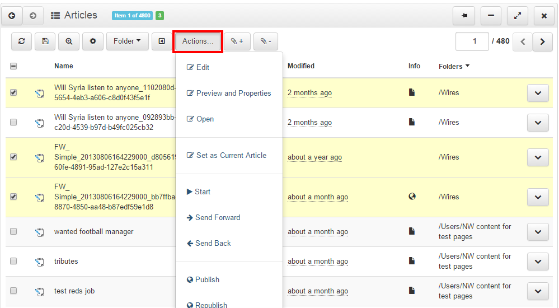Open the Folder dropdown button
This screenshot has height=308, width=559.
(x=127, y=41)
